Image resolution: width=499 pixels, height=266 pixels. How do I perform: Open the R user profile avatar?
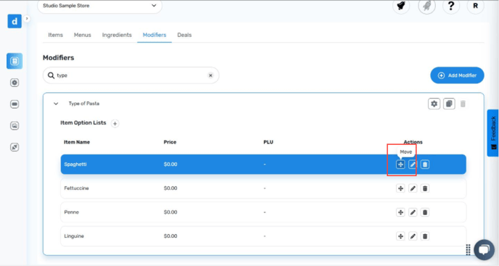(x=476, y=6)
